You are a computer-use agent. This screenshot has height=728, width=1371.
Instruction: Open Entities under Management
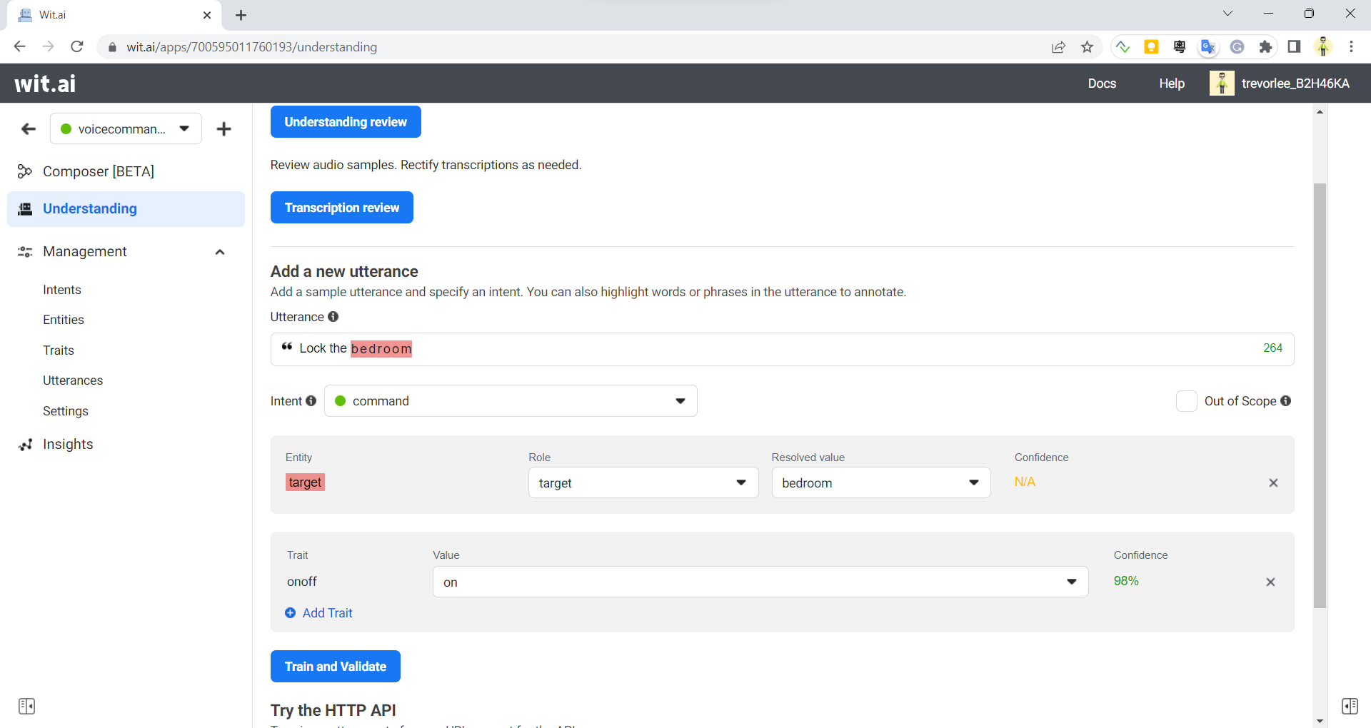(64, 320)
